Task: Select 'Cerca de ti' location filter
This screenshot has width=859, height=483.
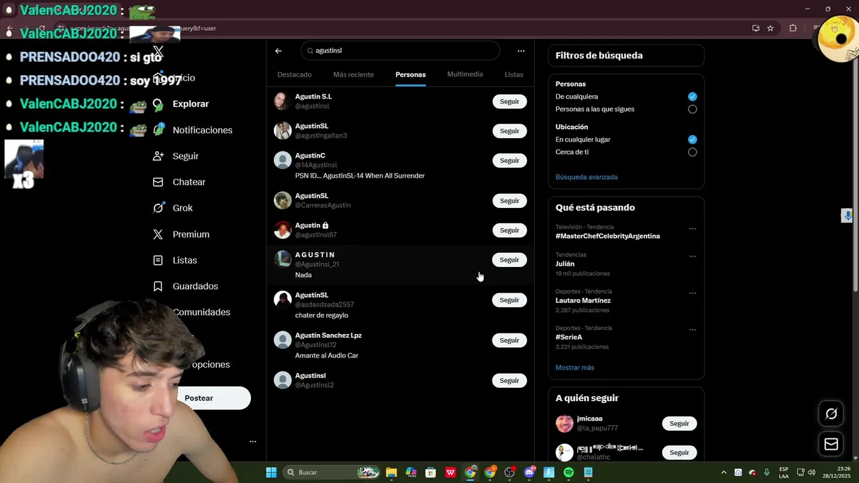Action: [693, 152]
